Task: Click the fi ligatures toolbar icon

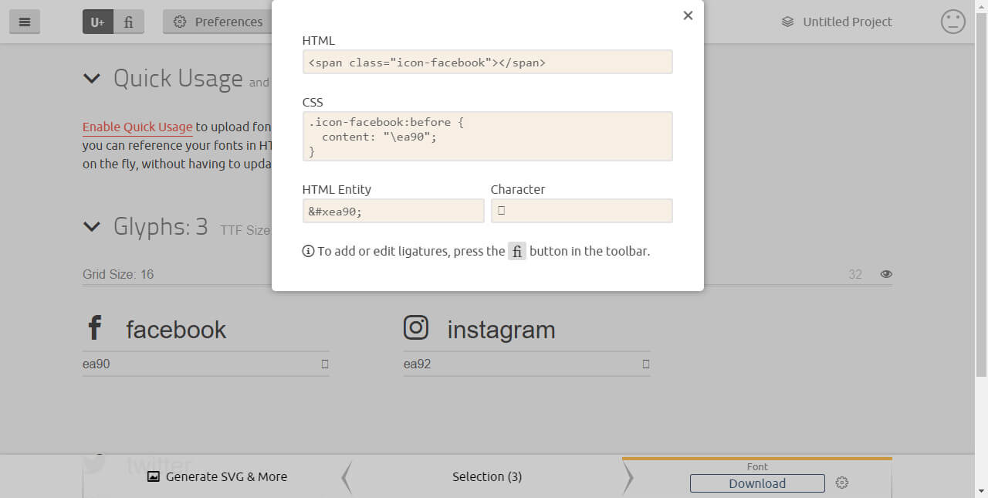Action: pyautogui.click(x=128, y=22)
